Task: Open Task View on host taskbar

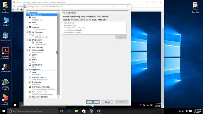Action: click(62, 111)
